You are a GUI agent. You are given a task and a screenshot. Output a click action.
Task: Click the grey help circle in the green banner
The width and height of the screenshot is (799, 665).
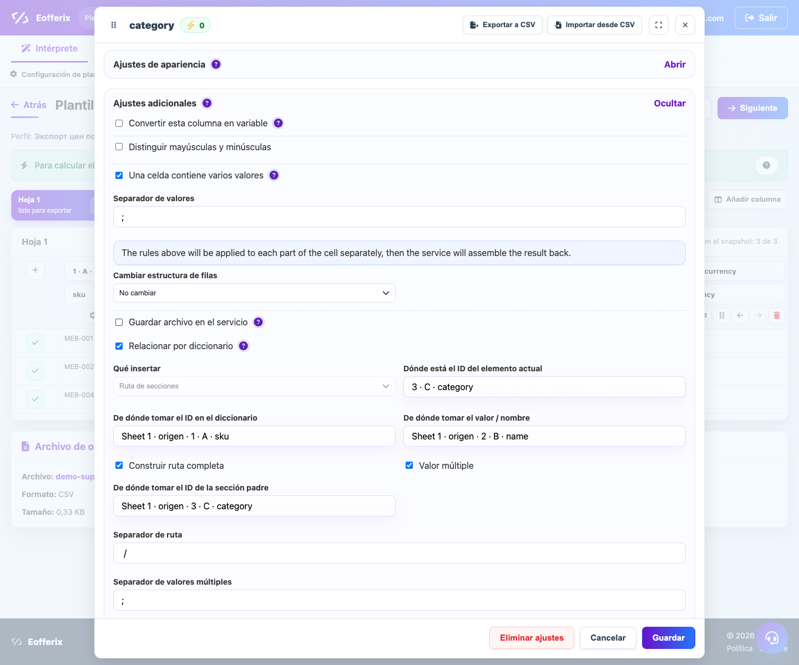click(x=766, y=165)
